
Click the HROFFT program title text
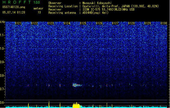tap(17, 2)
